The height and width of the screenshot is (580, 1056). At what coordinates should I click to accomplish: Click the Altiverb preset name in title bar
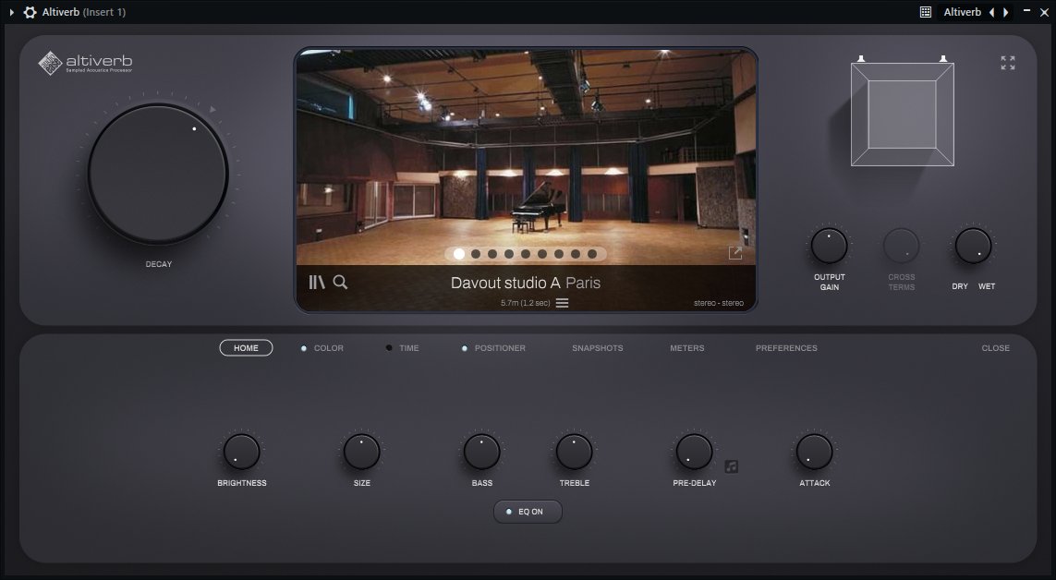[963, 12]
